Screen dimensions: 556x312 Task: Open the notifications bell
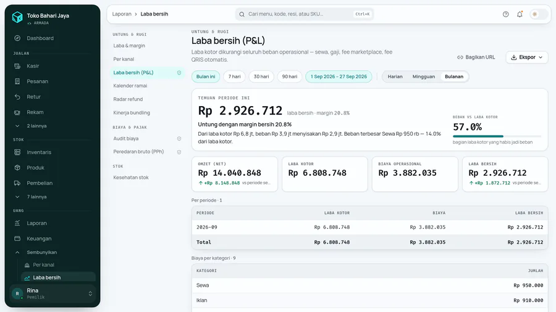(x=520, y=14)
